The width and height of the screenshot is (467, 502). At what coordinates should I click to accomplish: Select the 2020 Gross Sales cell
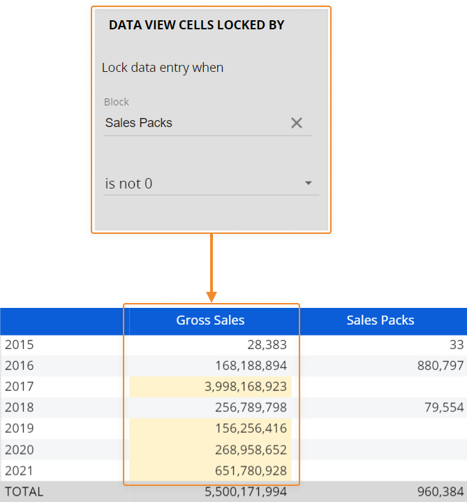(210, 450)
